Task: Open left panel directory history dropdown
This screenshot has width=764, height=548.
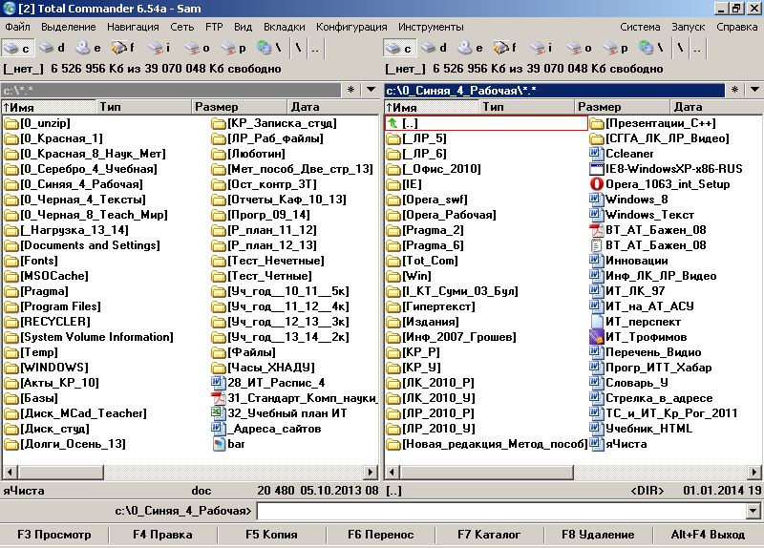Action: coord(371,90)
